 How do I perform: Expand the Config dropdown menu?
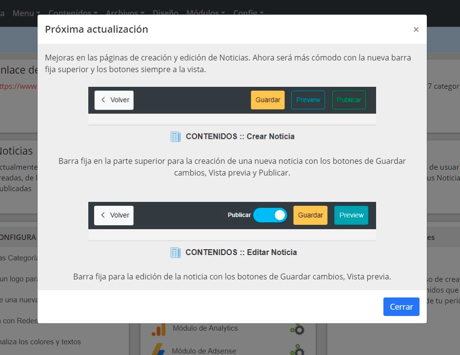point(248,13)
